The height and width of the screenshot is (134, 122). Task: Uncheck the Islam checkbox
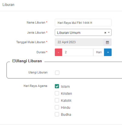pyautogui.click(x=57, y=86)
